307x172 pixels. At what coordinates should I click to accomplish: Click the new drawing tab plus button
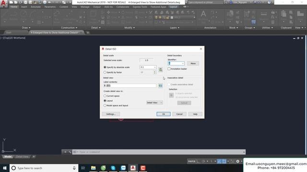pyautogui.click(x=88, y=32)
